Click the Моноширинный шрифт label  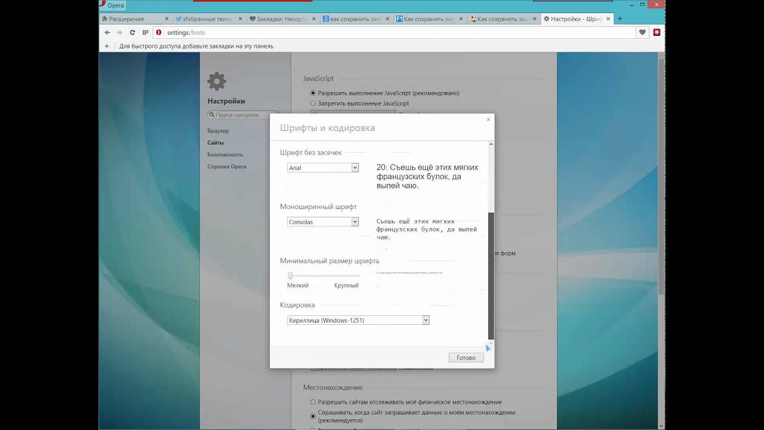pyautogui.click(x=318, y=207)
